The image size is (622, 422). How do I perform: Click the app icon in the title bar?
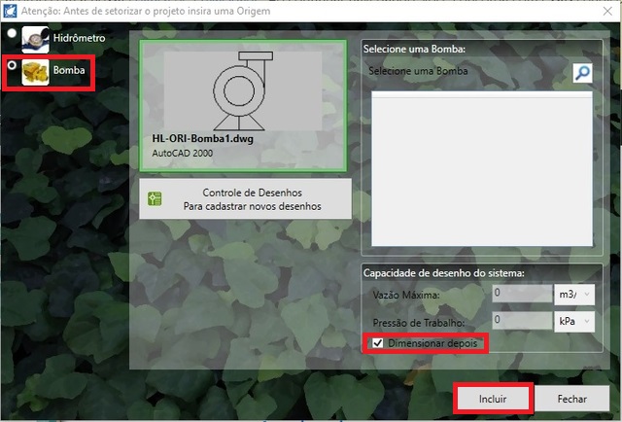(12, 11)
